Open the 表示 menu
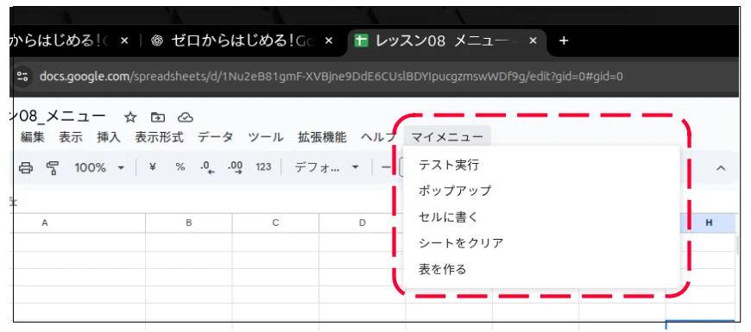751x332 pixels. (71, 137)
